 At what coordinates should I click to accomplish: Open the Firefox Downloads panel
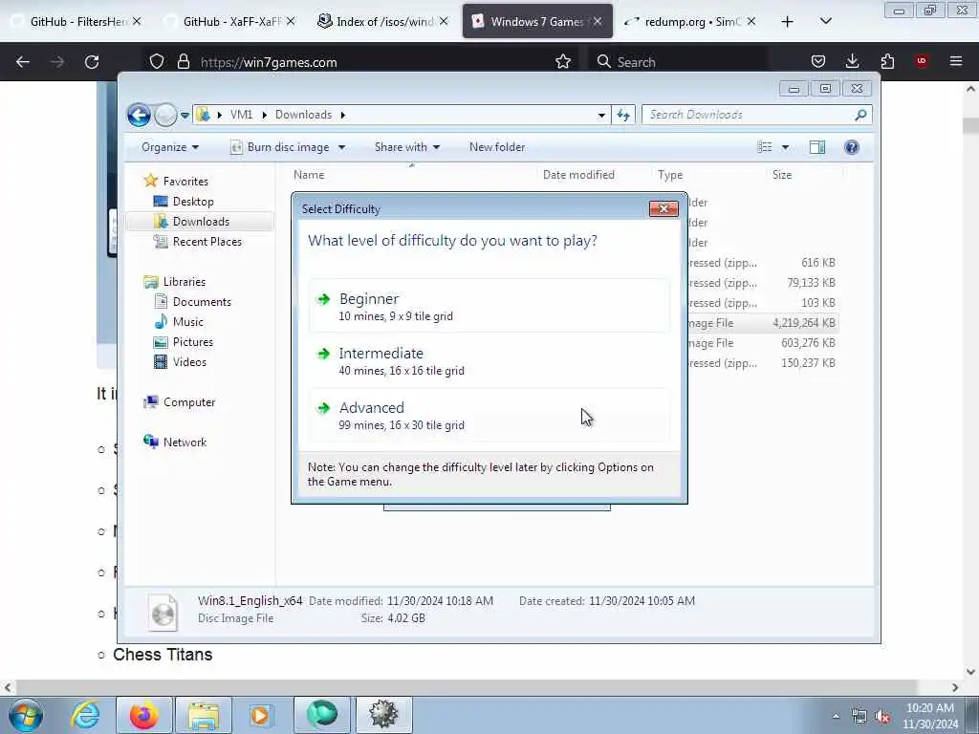pyautogui.click(x=852, y=61)
